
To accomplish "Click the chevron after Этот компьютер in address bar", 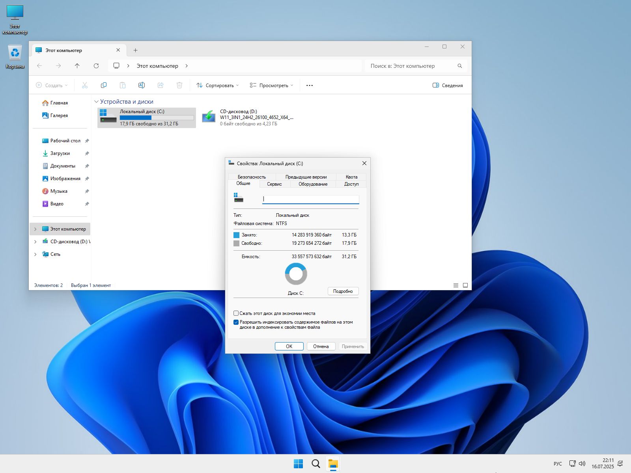I will tap(187, 66).
